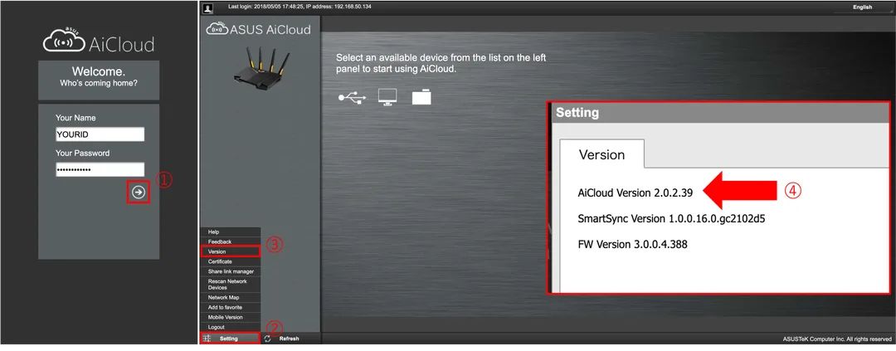Open Help from the settings menu
This screenshot has width=896, height=351.
(231, 232)
